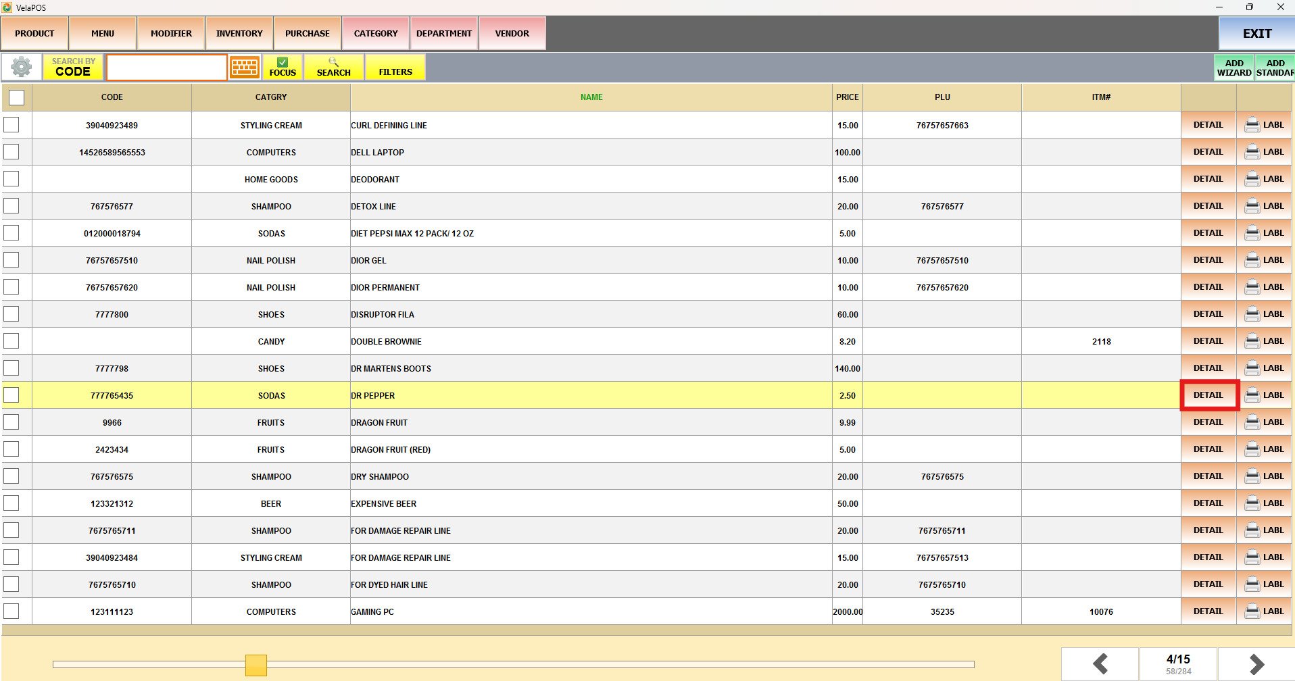Tick the DEODORANT row checkbox
Viewport: 1295px width, 681px height.
11,179
